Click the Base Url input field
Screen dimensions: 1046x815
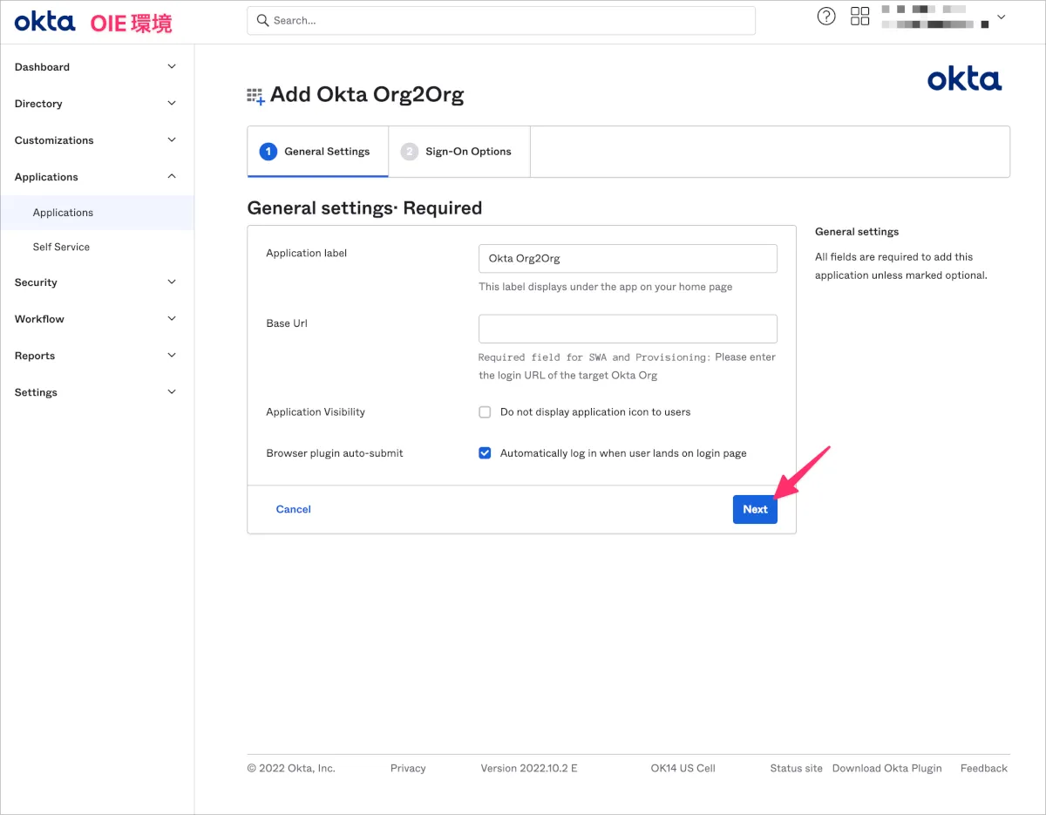click(628, 329)
